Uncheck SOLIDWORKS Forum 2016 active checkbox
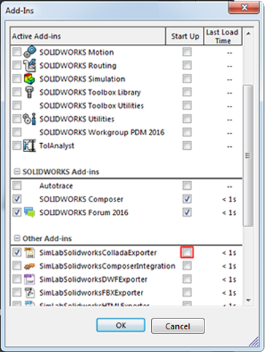This screenshot has width=265, height=352. pos(17,213)
